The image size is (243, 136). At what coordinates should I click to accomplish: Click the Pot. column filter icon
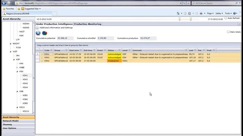[204, 50]
